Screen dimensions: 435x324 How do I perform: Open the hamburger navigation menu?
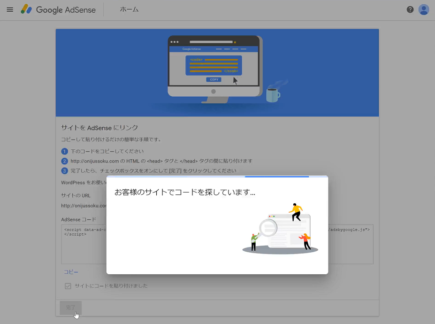[x=10, y=10]
